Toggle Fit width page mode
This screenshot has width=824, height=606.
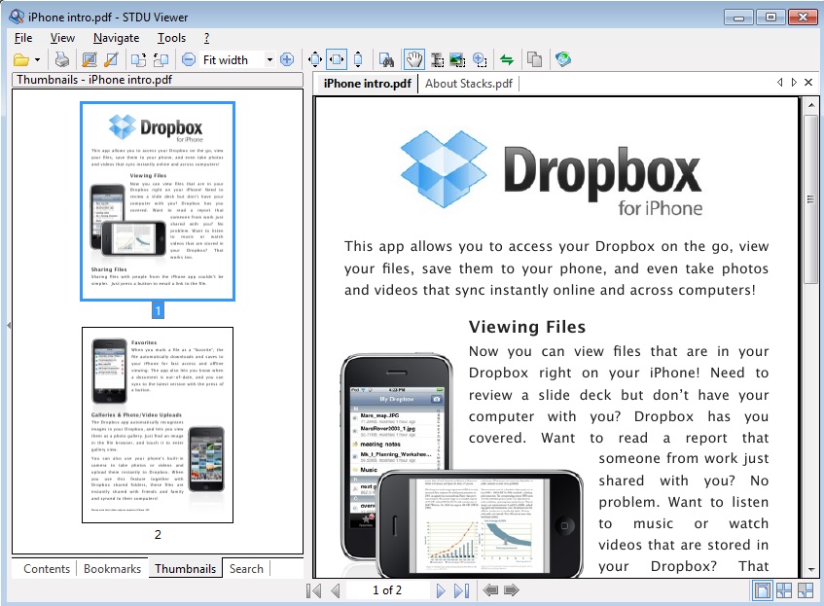pos(336,59)
